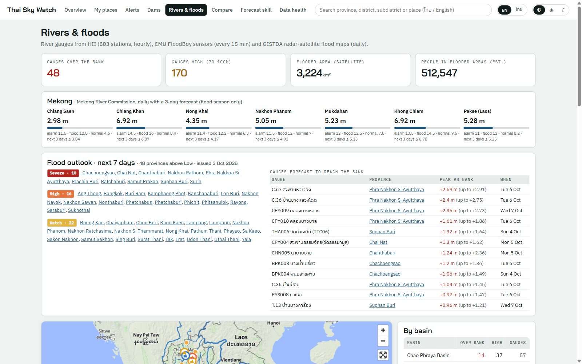Open Chai Nat in the Severe list
Screen dimensions: 582x364
point(127,173)
